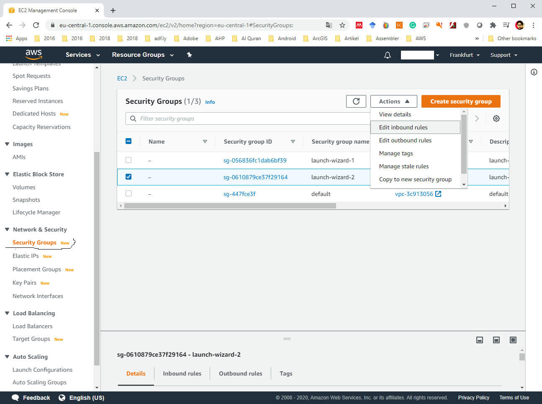
Task: Minimize the details split panel
Action: pyautogui.click(x=480, y=340)
